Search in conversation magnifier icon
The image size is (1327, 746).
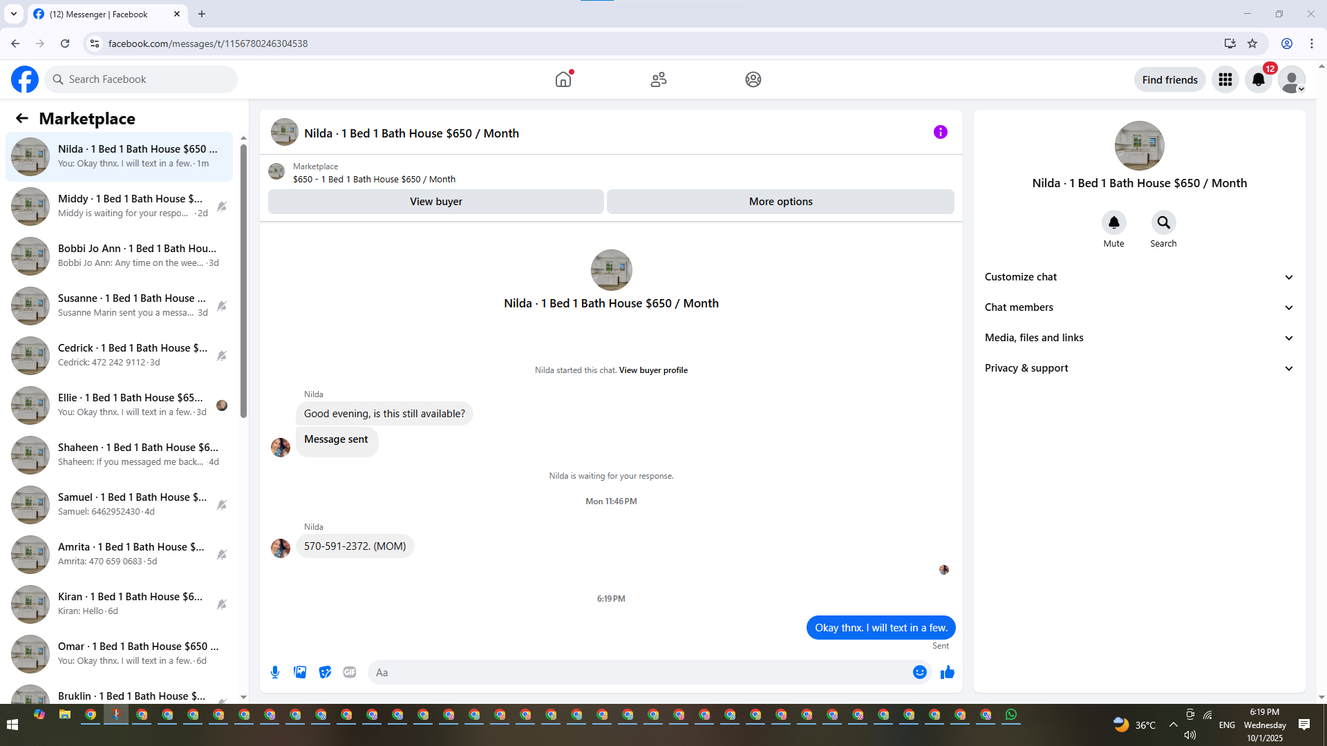click(1163, 222)
